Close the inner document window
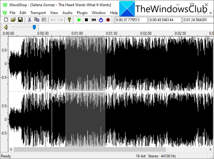 [x=211, y=13]
